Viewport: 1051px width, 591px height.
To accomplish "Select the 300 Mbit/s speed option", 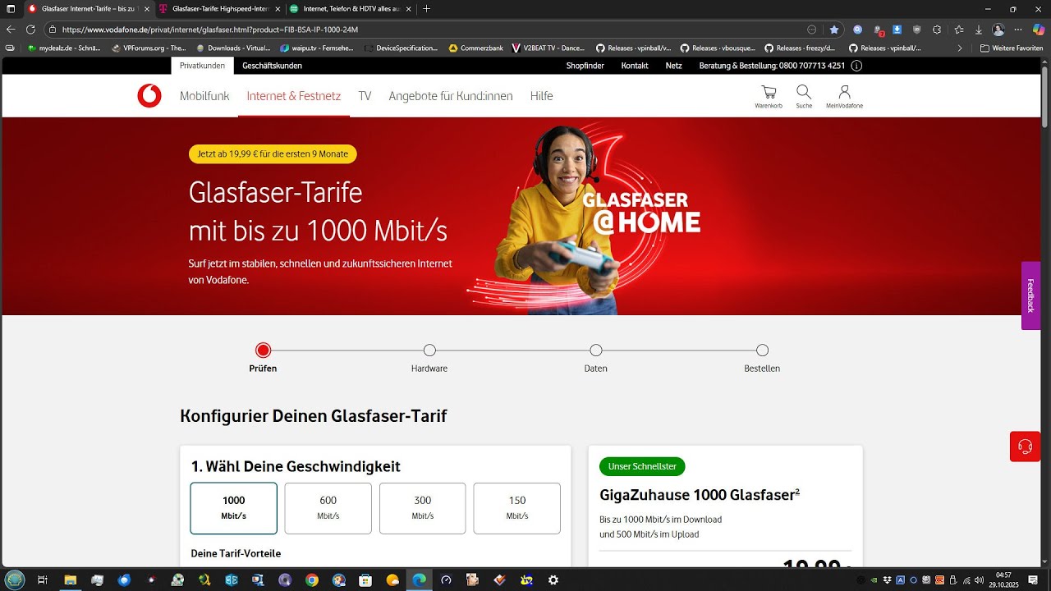I will (422, 508).
